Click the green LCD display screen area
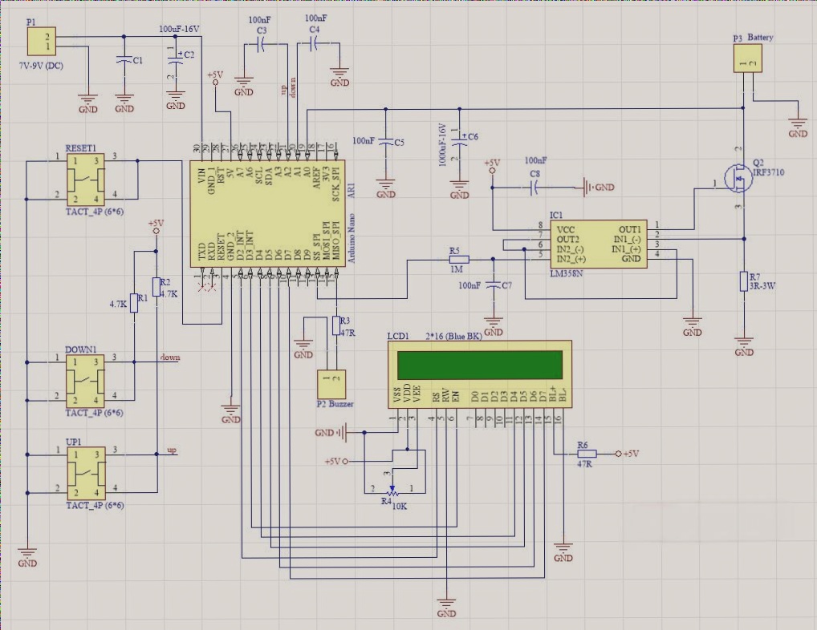 point(482,365)
